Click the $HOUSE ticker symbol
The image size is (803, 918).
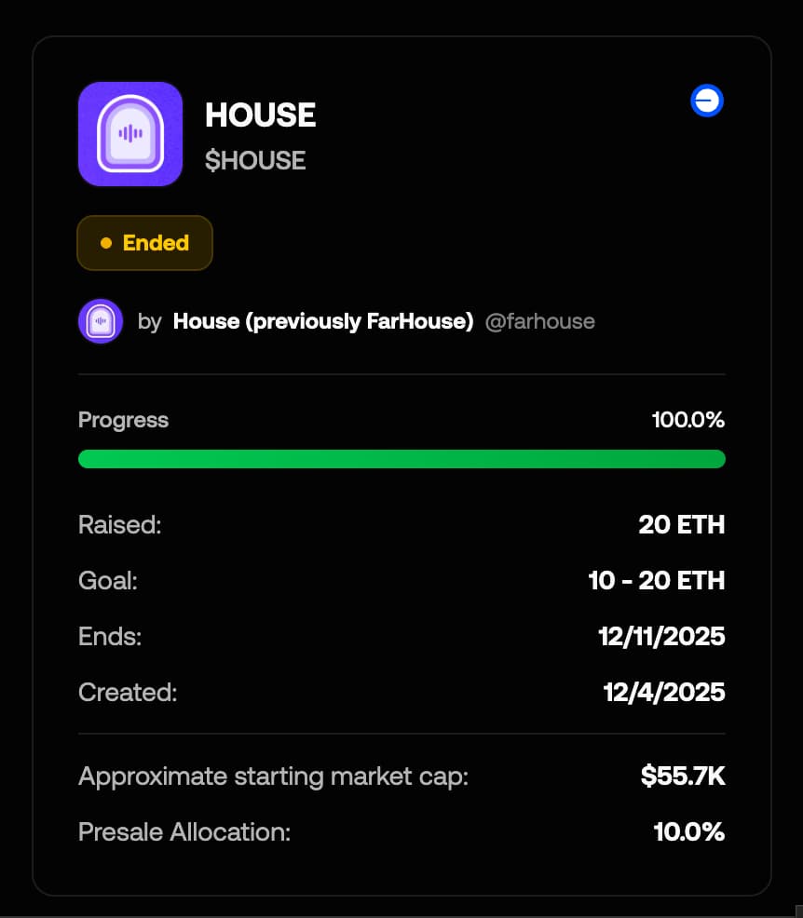coord(255,160)
